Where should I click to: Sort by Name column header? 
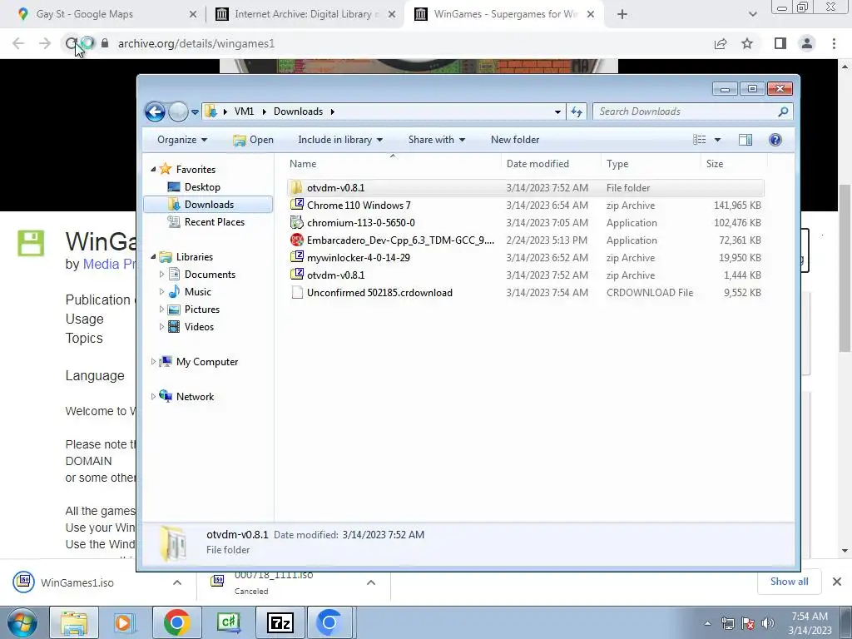(x=393, y=164)
